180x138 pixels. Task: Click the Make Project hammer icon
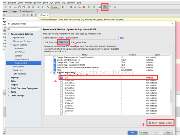click(x=48, y=7)
